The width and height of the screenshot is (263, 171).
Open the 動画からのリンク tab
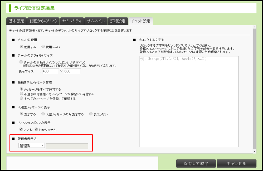(43, 21)
